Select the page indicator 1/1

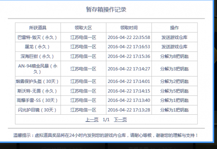point(106,119)
